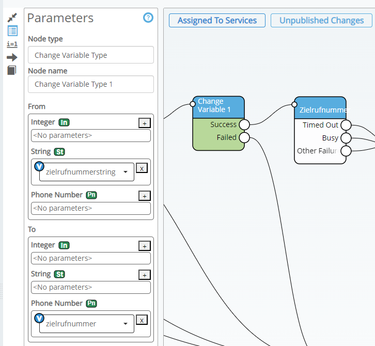Select the Change Variable 1 node header

[218, 106]
